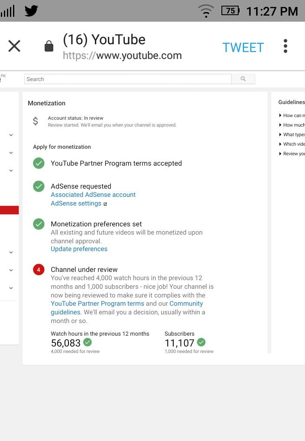305x441 pixels.
Task: Tap the signal strength bars icon
Action: (x=8, y=11)
